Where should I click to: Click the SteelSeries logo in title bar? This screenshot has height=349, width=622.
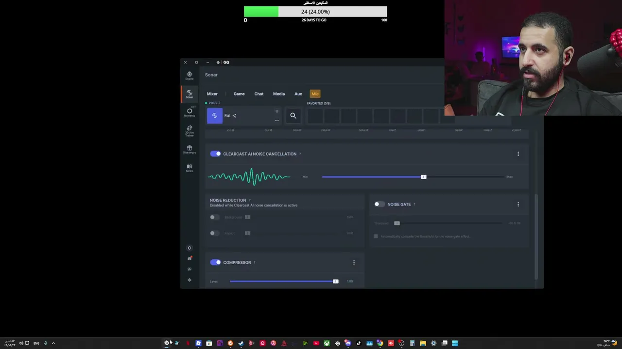click(218, 62)
